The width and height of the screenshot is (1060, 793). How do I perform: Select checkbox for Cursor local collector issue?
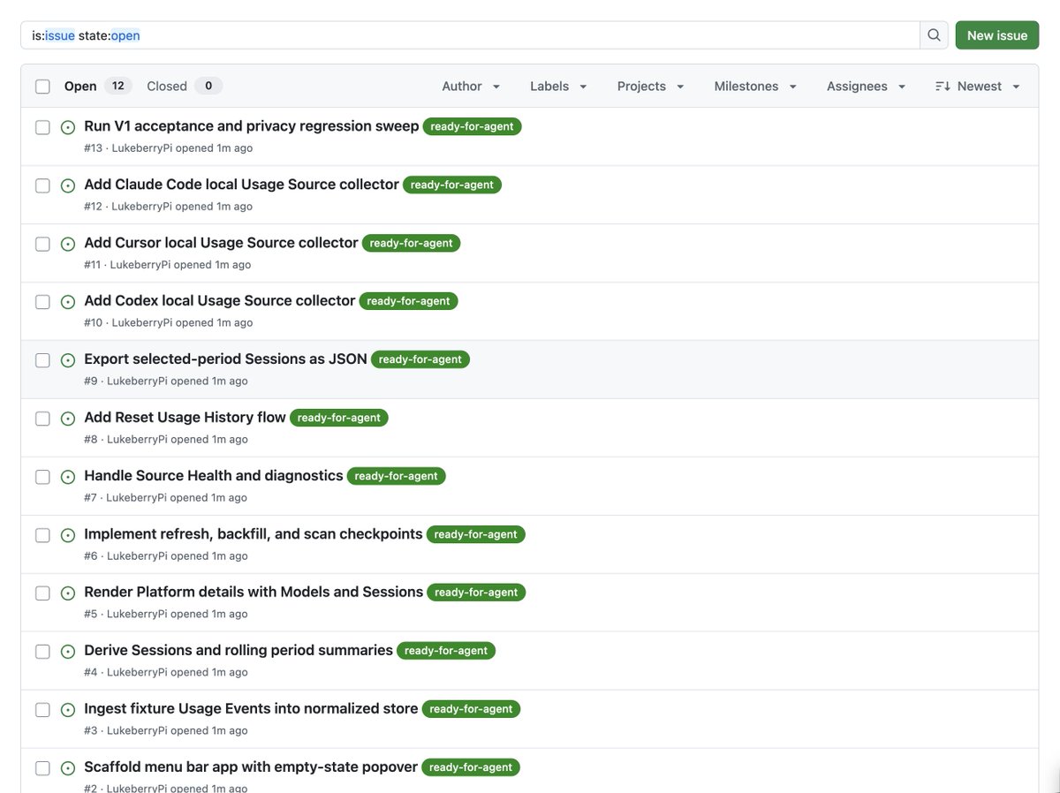[42, 244]
